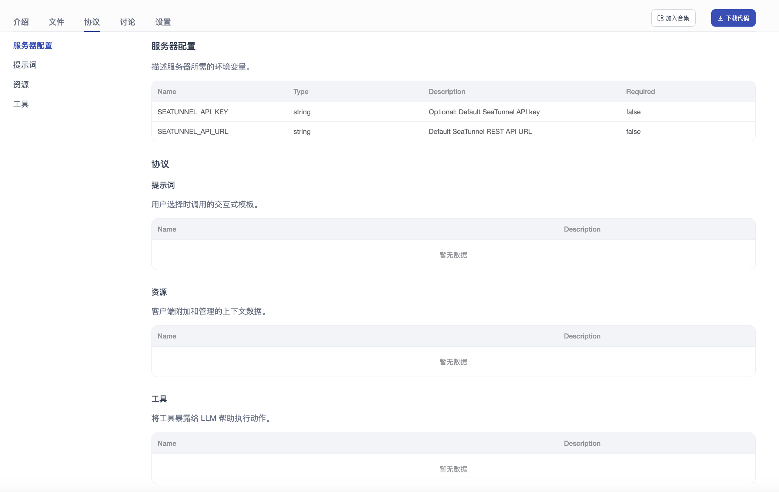This screenshot has width=779, height=492.
Task: Go to the 设置 tab
Action: click(x=163, y=22)
